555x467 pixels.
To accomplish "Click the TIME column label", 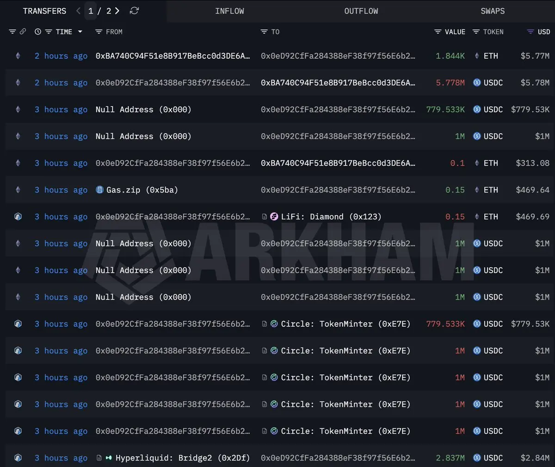I will click(x=64, y=31).
